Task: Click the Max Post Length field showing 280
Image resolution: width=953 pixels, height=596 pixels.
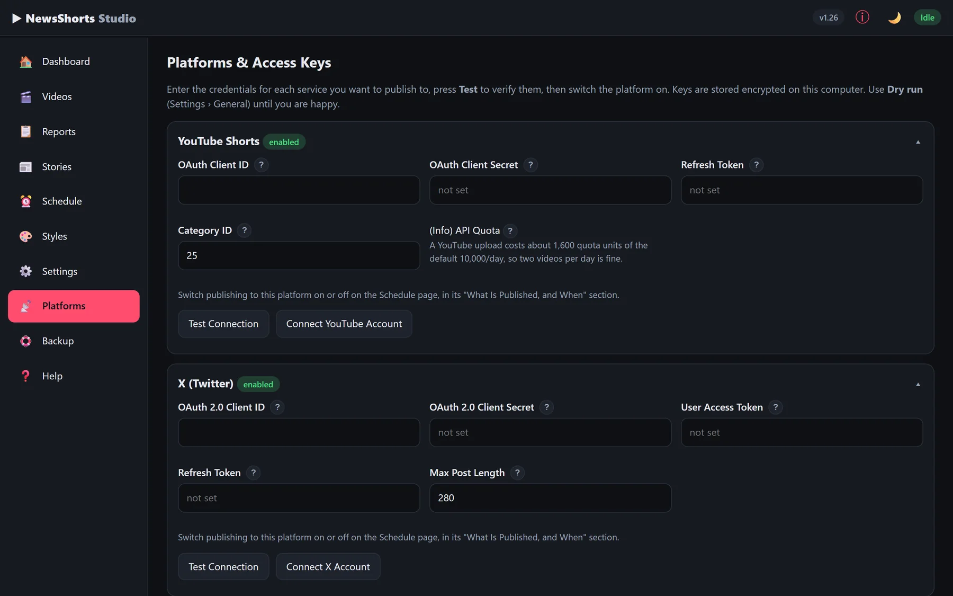Action: click(x=550, y=498)
